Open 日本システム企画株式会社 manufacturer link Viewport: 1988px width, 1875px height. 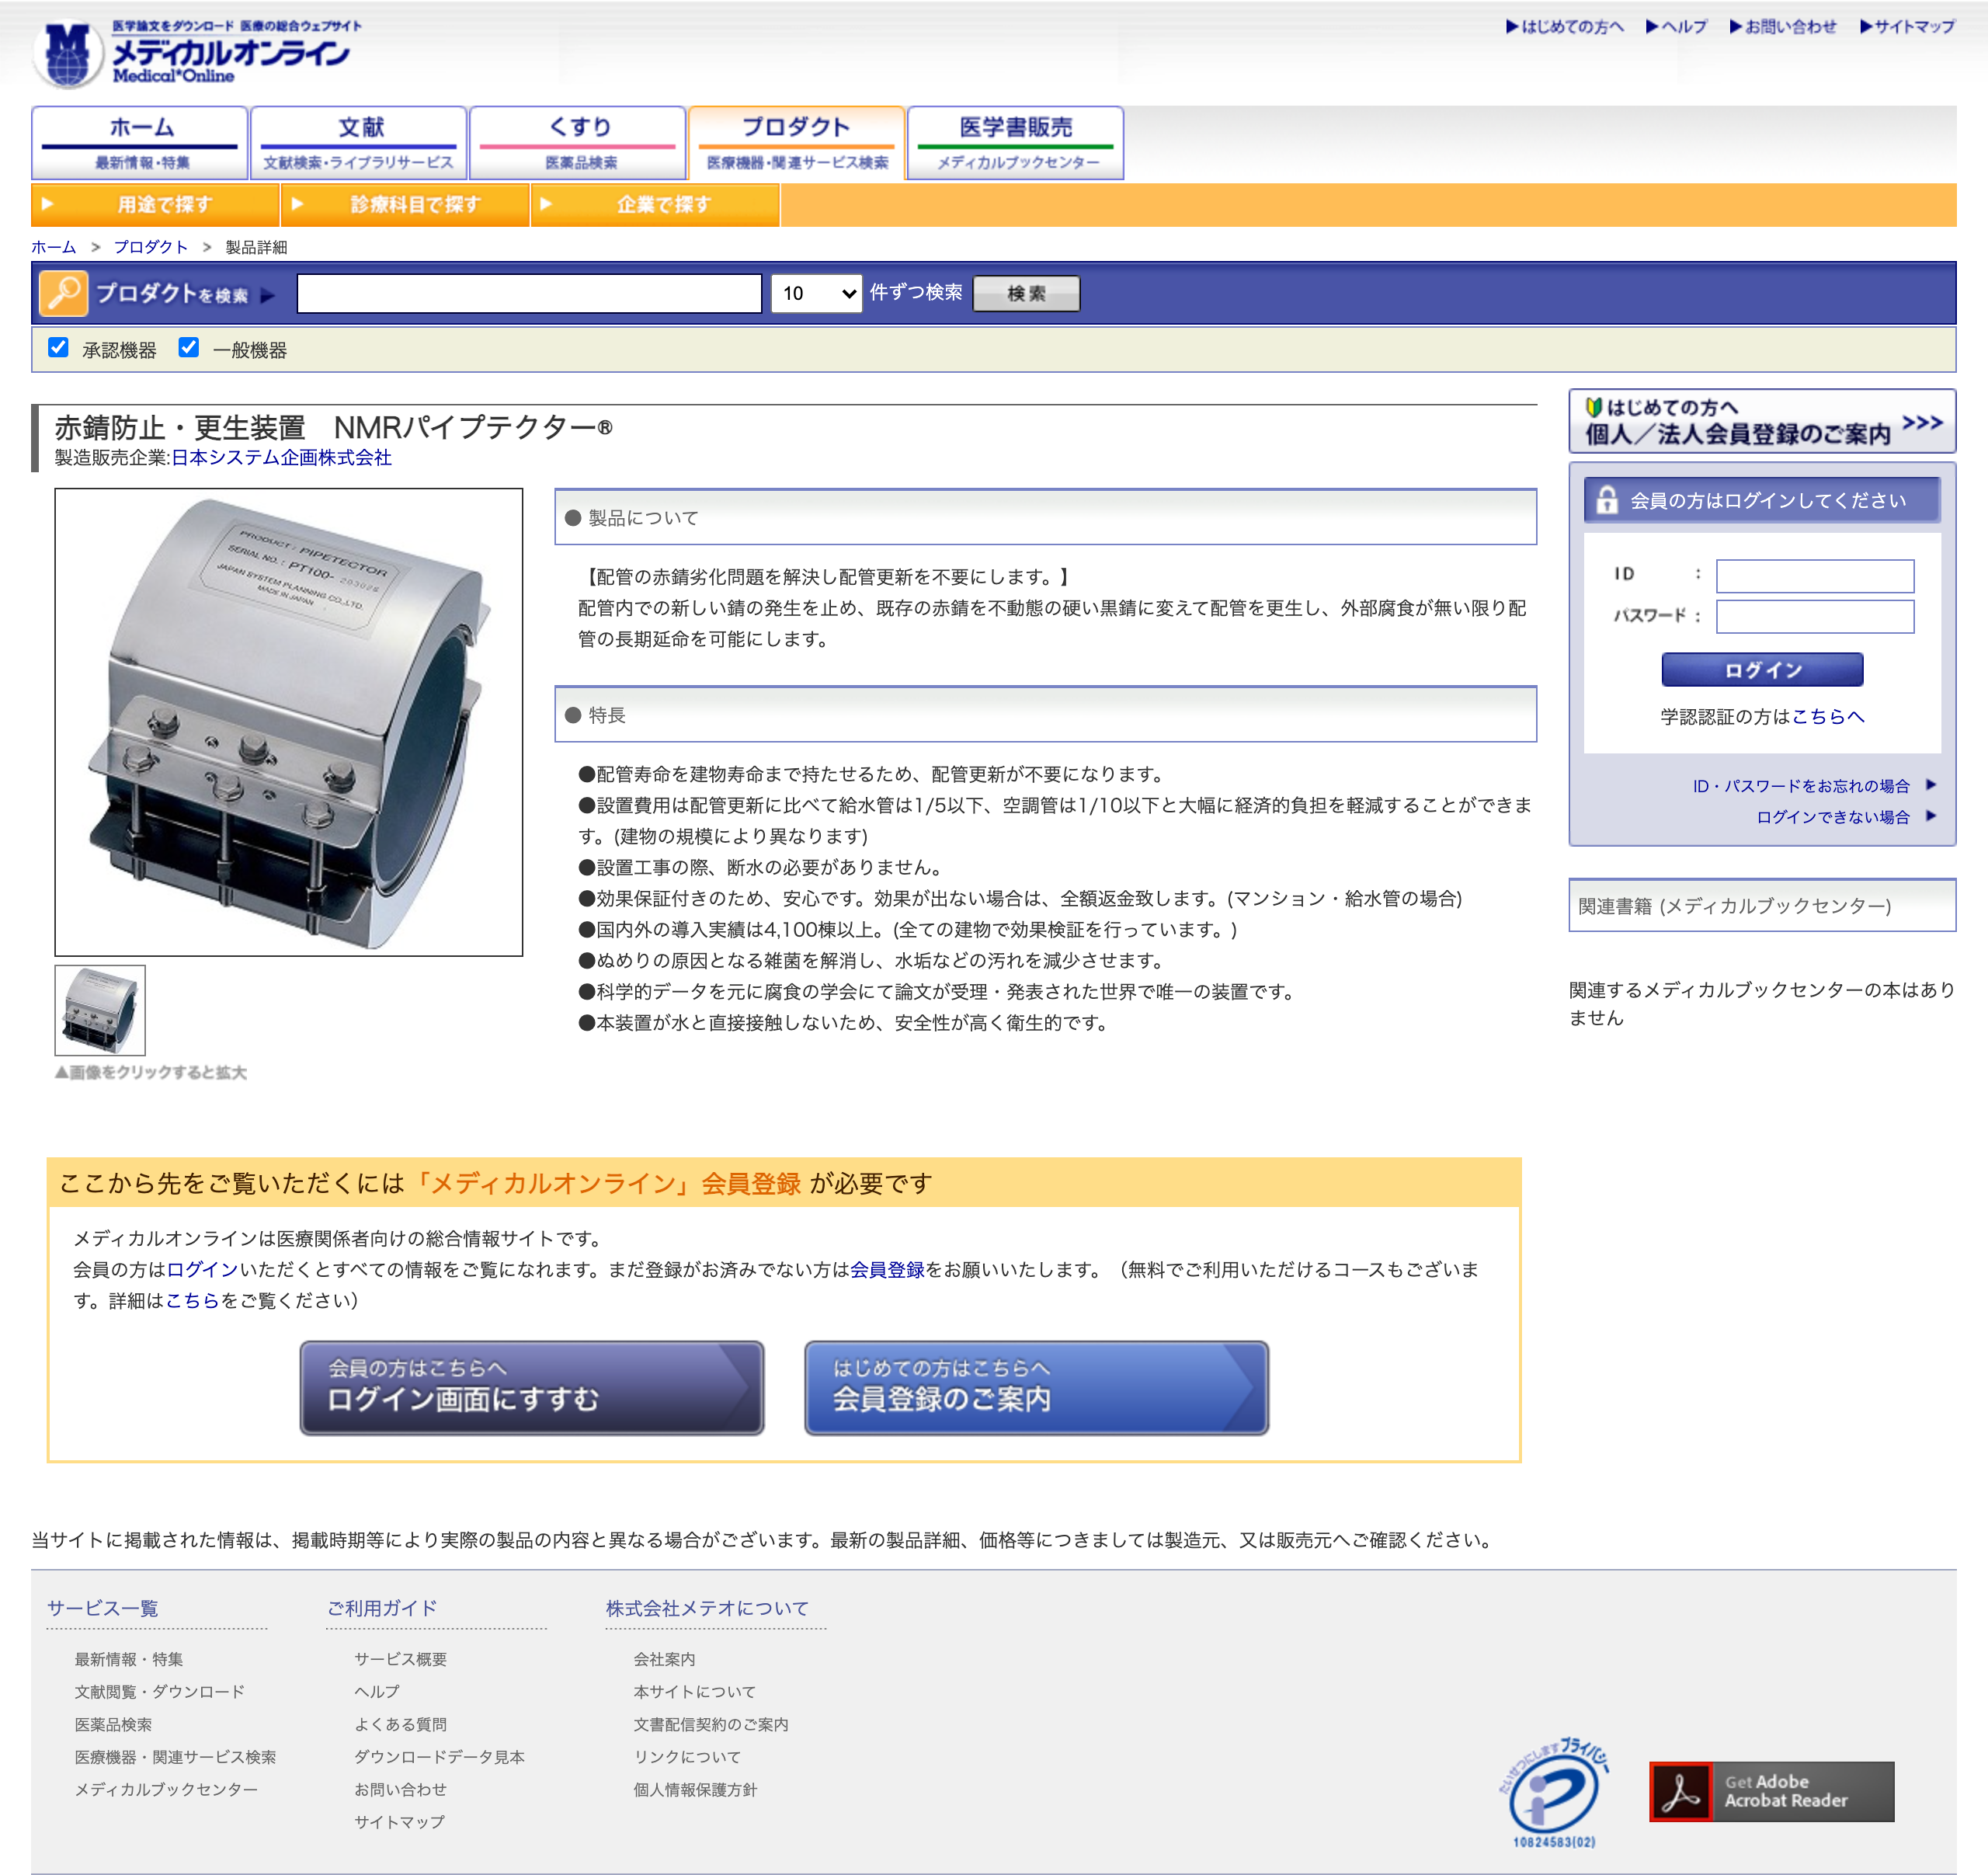click(x=282, y=458)
